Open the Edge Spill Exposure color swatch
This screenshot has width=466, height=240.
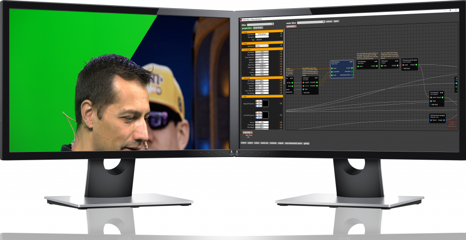click(265, 103)
